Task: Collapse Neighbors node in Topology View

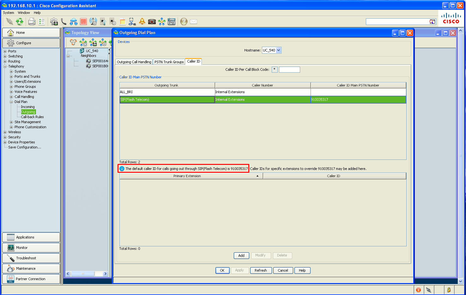Action: pyautogui.click(x=68, y=56)
